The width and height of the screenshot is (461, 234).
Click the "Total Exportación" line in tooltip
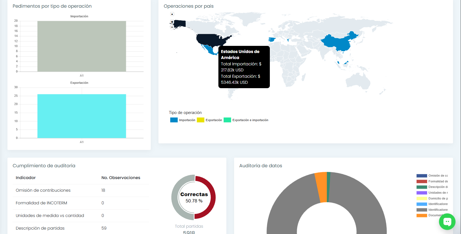coord(240,79)
